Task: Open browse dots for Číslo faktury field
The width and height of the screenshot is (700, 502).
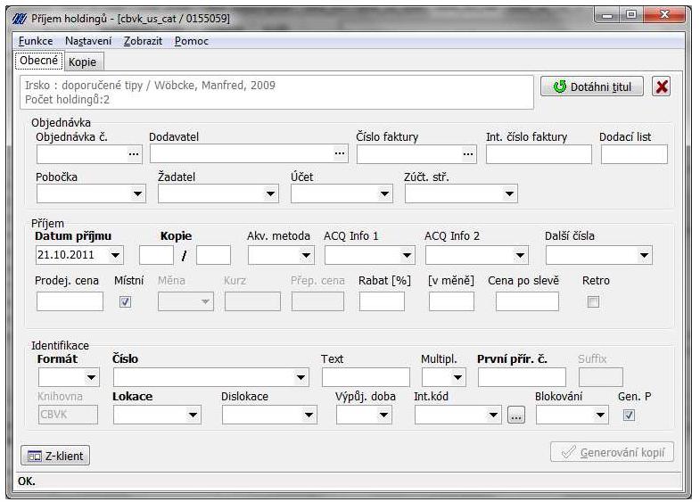Action: click(468, 154)
